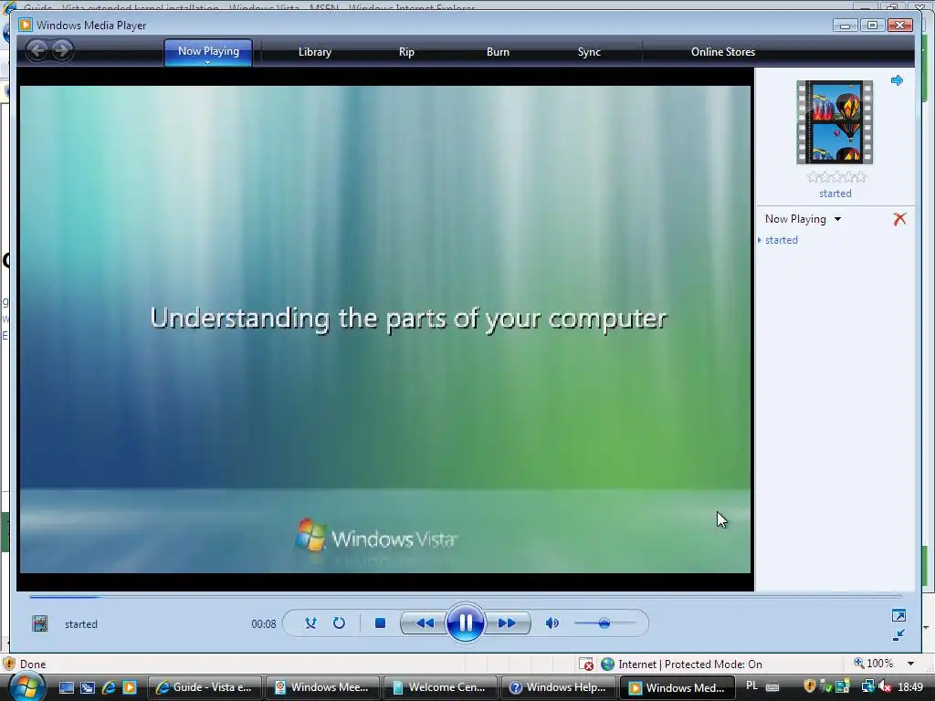Open the Sync tab
935x701 pixels.
(x=589, y=52)
